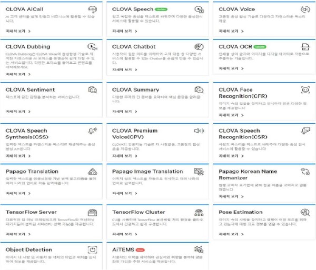
Task: Click the Papago Korean Name Romanizer icon
Action: [x=305, y=172]
